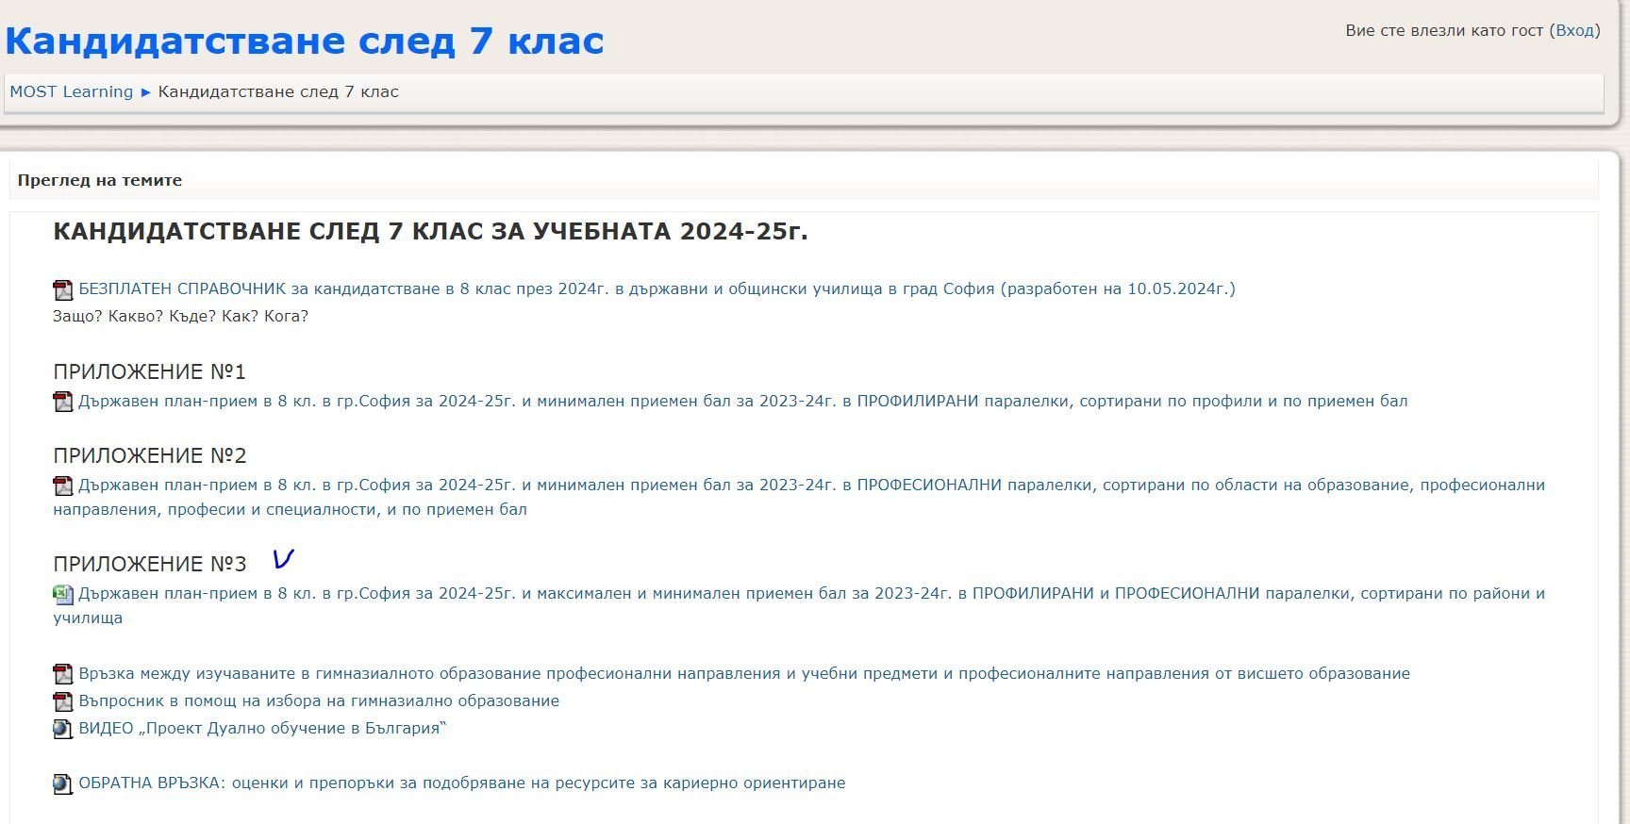Click the PDF icon under ПРИЛОЖЕНИЕ №1

pyautogui.click(x=62, y=403)
